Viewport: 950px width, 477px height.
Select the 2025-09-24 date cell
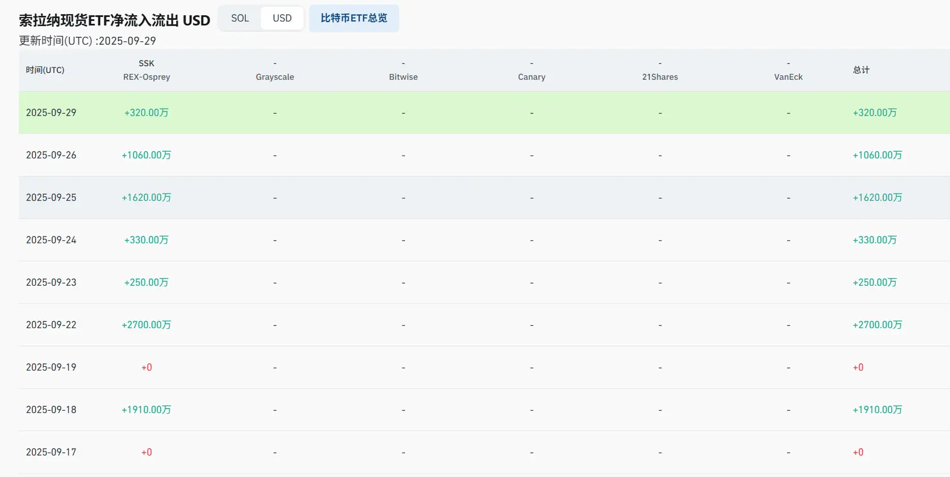pyautogui.click(x=51, y=240)
